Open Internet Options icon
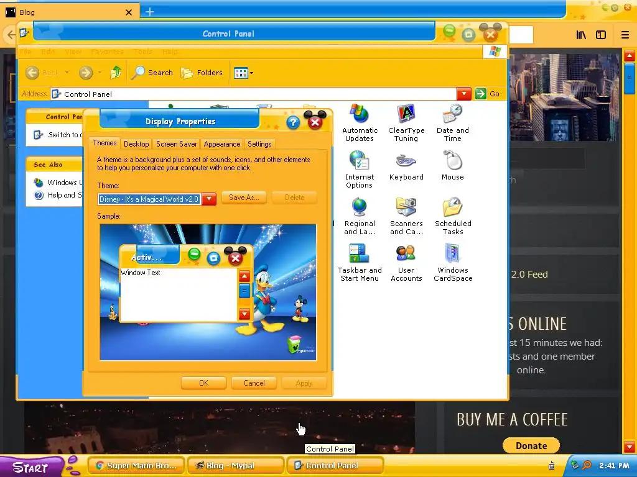Viewport: 637px width, 477px height. [x=360, y=169]
